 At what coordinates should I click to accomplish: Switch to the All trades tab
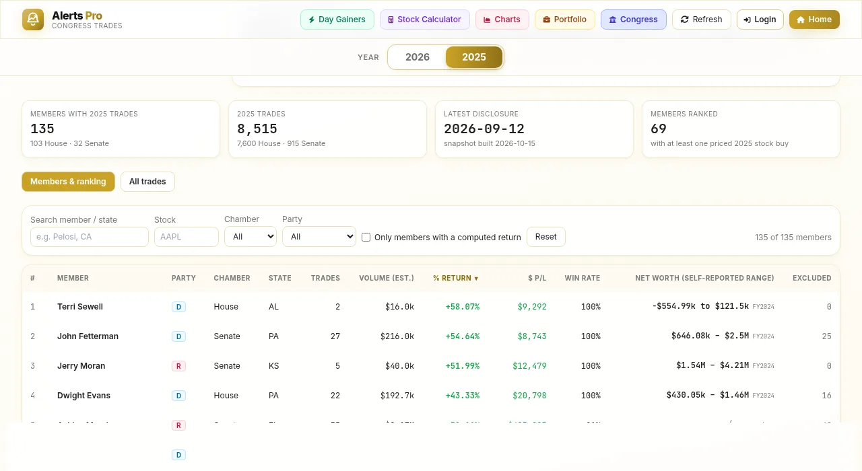147,182
